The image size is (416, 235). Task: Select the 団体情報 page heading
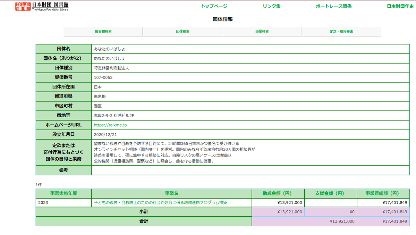point(223,19)
